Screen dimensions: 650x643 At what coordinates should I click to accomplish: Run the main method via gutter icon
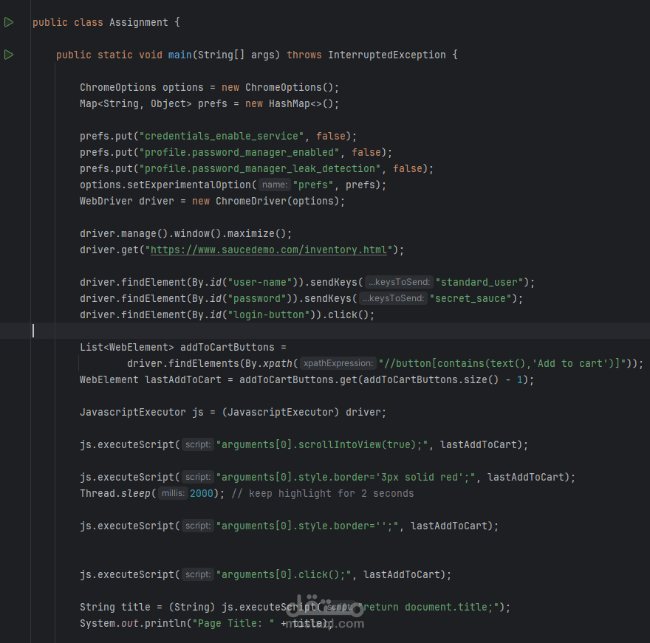click(x=9, y=55)
